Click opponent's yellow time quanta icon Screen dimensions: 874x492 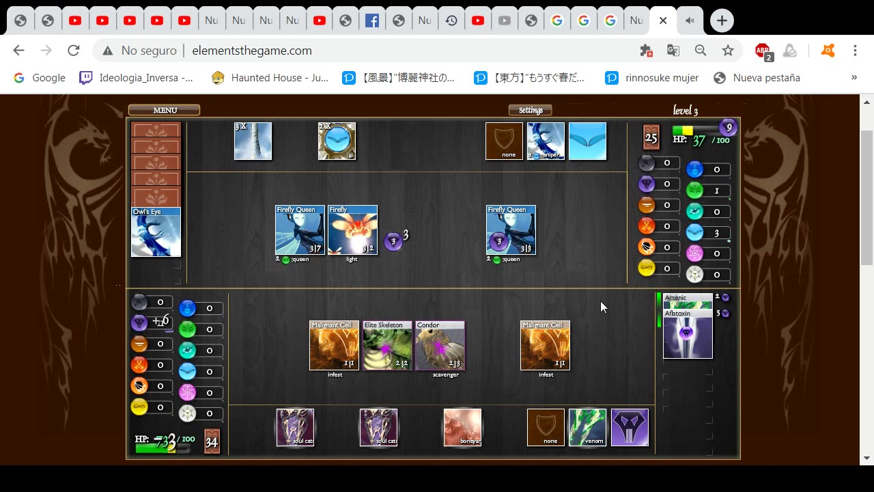(x=647, y=269)
